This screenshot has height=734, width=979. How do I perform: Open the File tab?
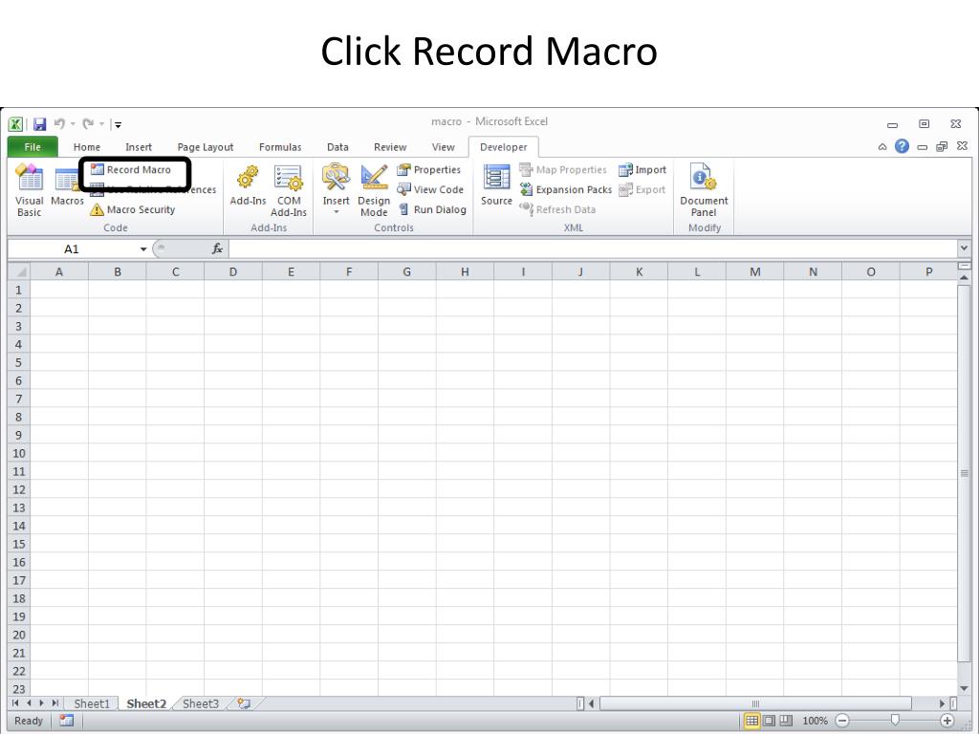(33, 146)
